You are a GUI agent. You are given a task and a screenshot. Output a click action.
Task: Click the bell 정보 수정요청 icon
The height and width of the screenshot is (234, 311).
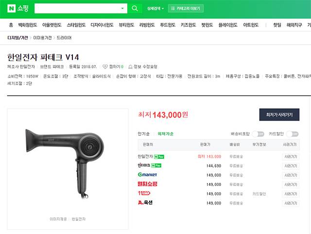point(130,67)
